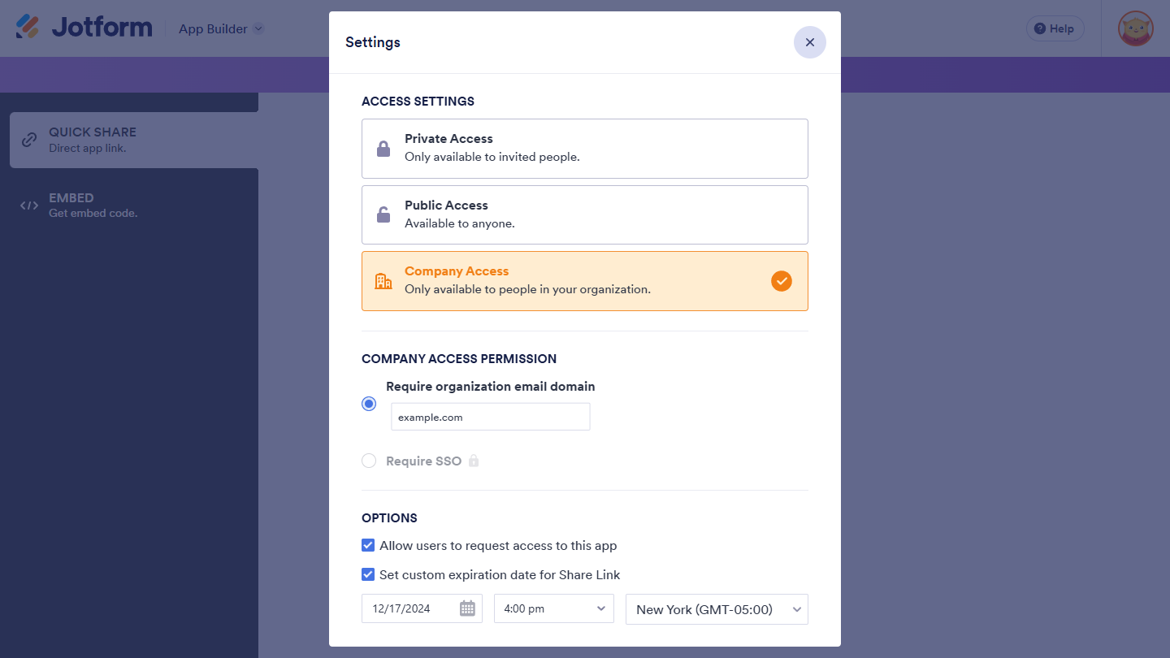Select Require organization email domain radio
The image size is (1170, 658).
[x=369, y=404]
